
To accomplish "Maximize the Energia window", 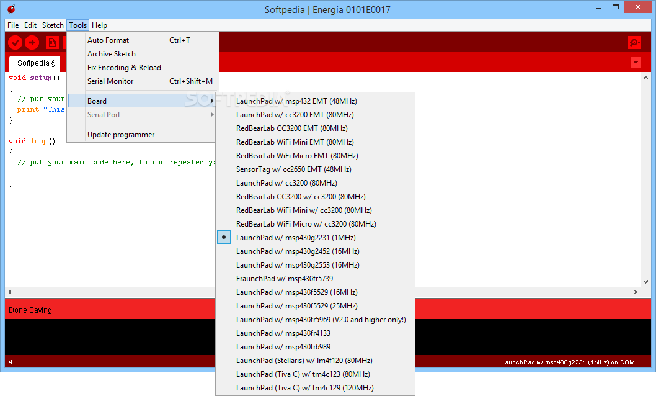I will [616, 7].
